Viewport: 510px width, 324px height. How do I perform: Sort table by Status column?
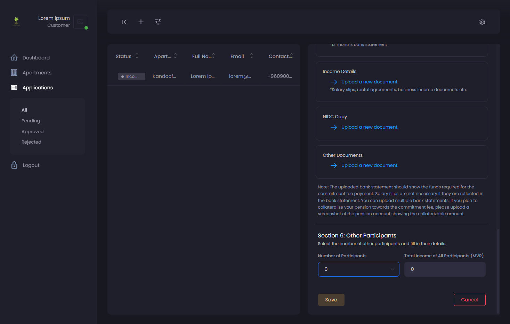pos(137,56)
